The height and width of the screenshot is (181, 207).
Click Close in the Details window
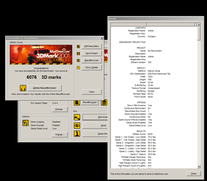pos(194,174)
